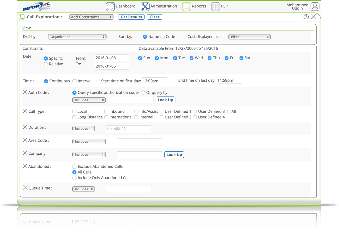Uncheck the Sun day checkbox

coord(140,58)
